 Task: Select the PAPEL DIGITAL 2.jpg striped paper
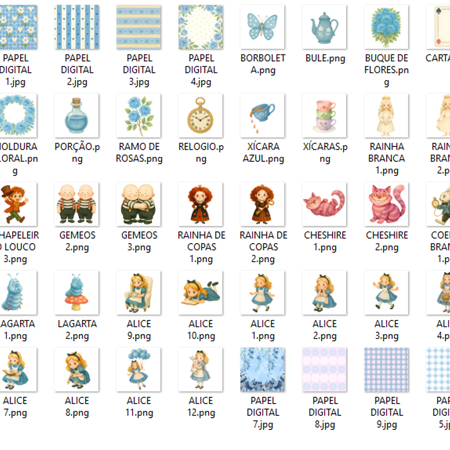(77, 27)
